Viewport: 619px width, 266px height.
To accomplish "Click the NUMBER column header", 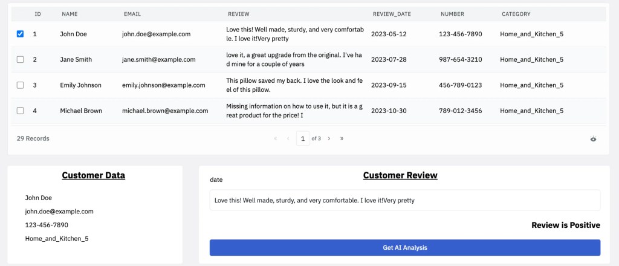I will [x=452, y=14].
